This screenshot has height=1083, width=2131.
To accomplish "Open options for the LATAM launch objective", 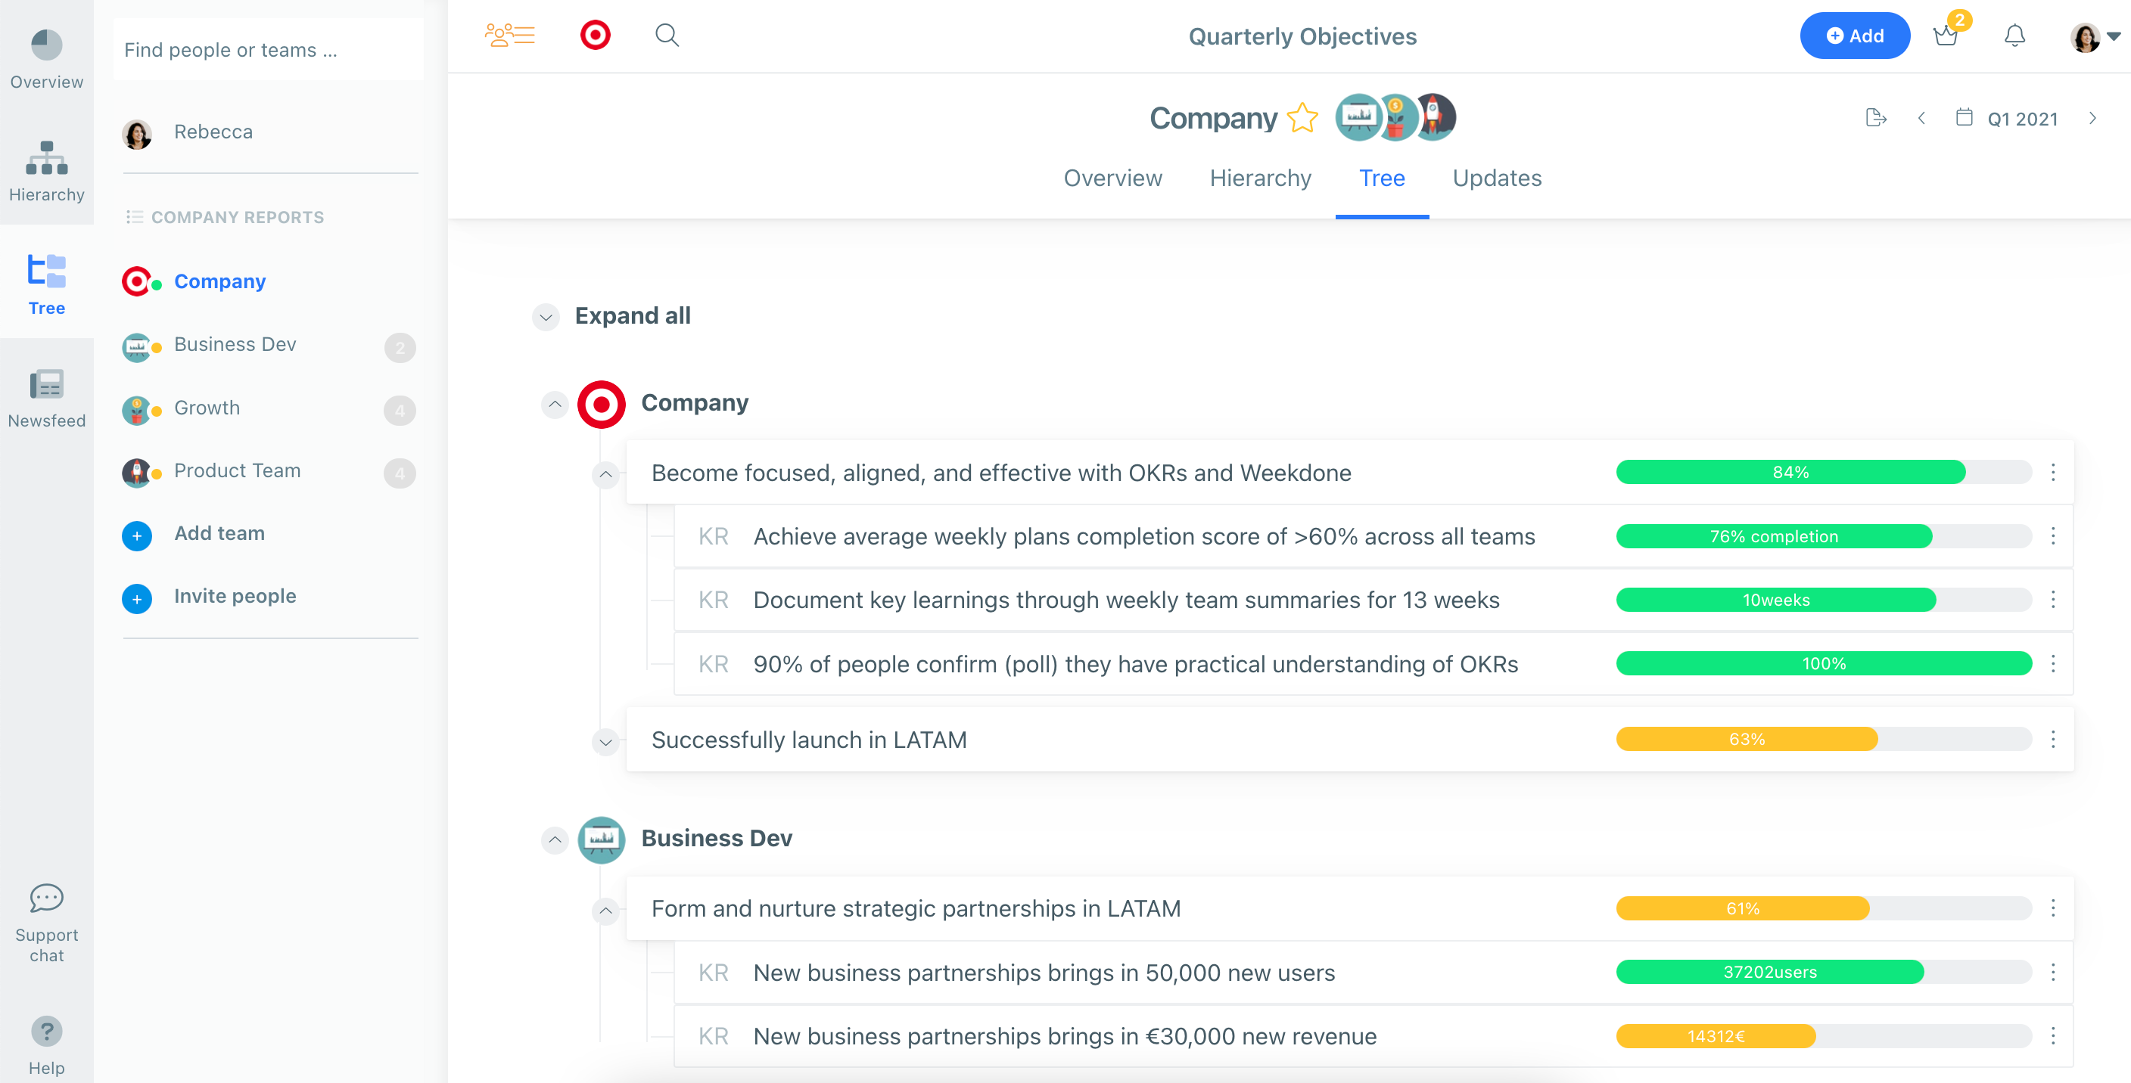I will pos(2053,739).
